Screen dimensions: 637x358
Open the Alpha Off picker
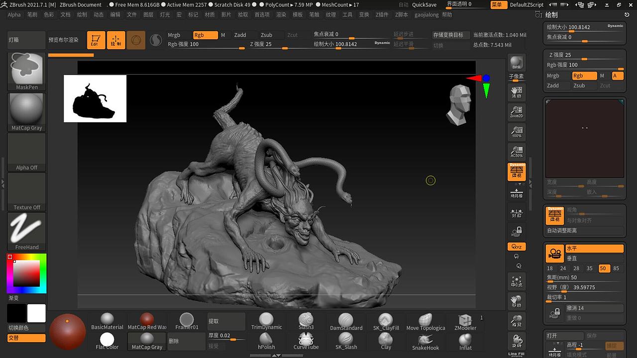(27, 152)
